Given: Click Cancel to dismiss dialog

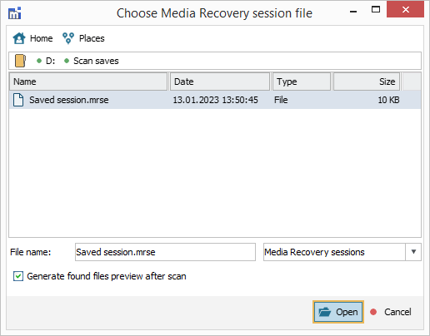Looking at the screenshot, I should tap(397, 312).
